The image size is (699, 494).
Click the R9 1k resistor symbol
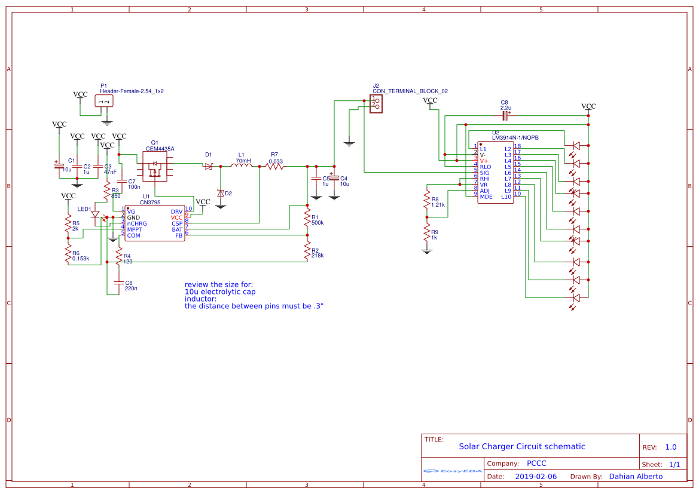click(x=427, y=232)
